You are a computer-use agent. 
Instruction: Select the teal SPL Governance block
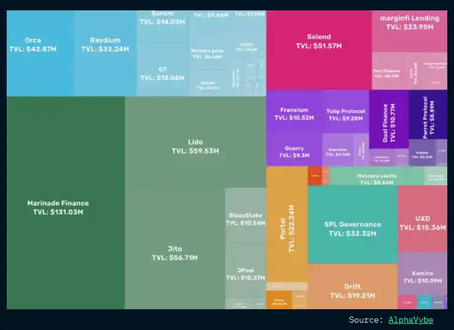[x=352, y=228]
